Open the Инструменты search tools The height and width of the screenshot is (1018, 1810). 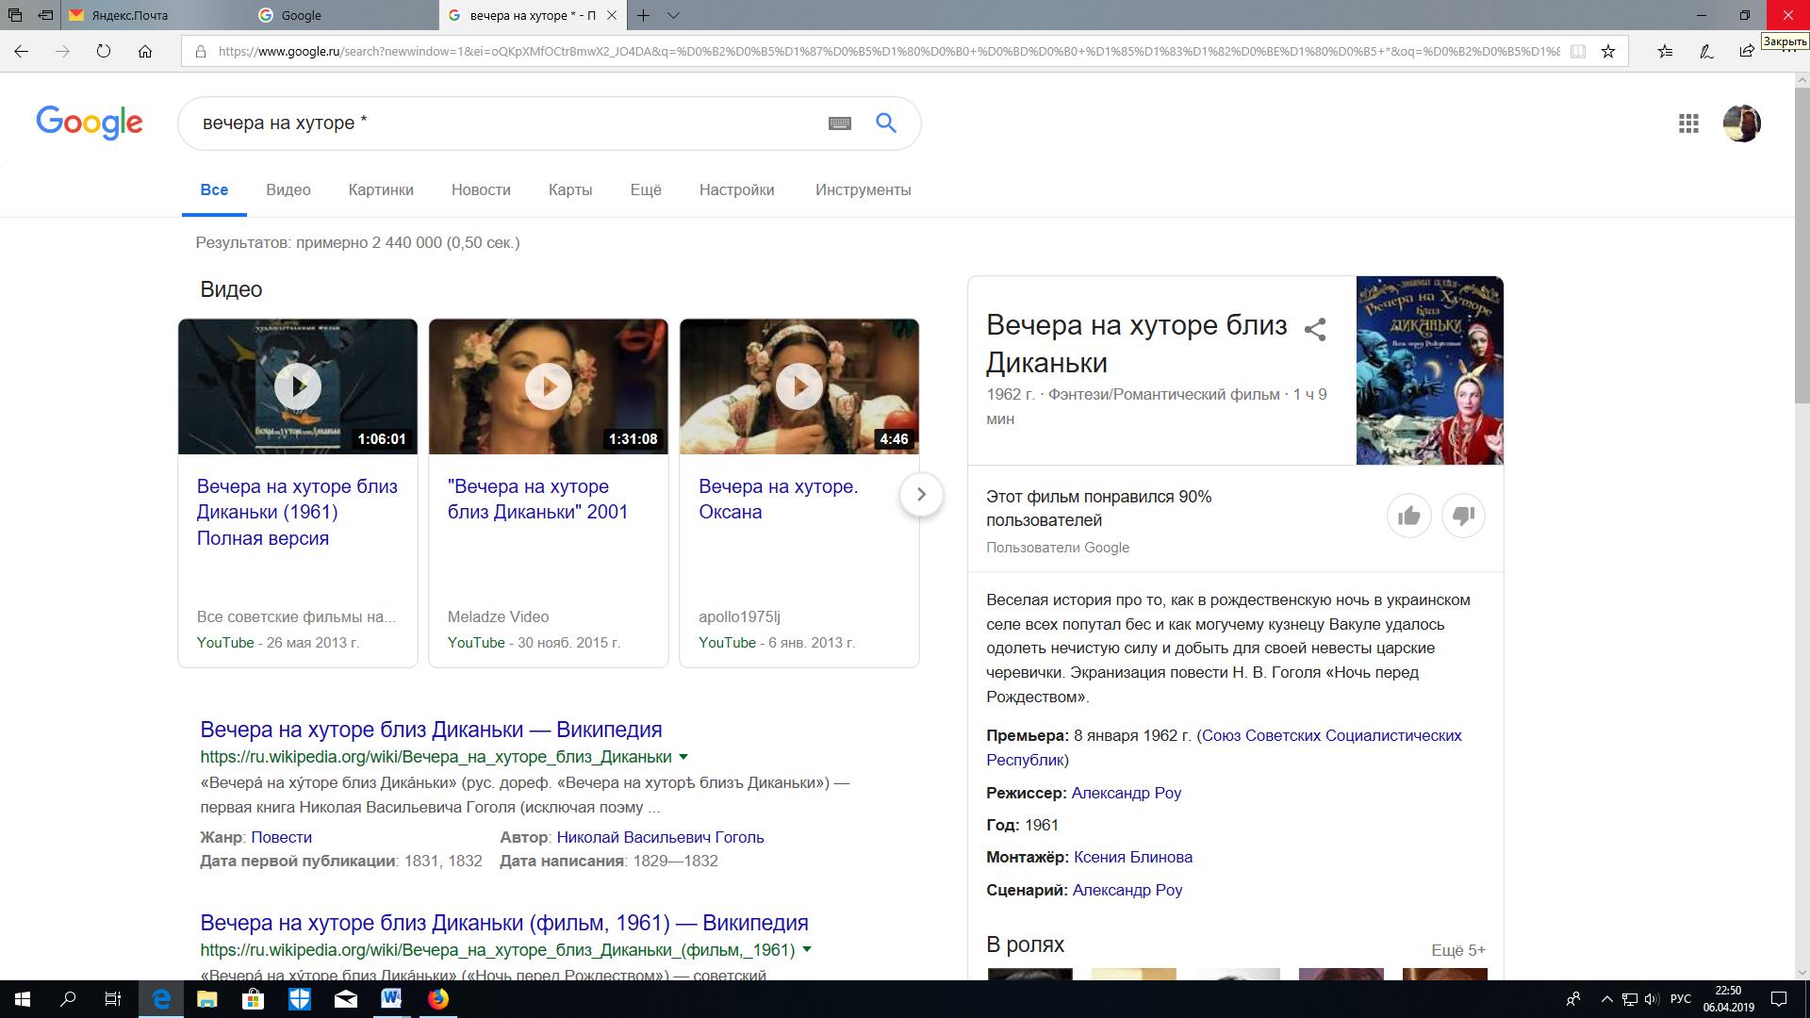[x=864, y=189]
